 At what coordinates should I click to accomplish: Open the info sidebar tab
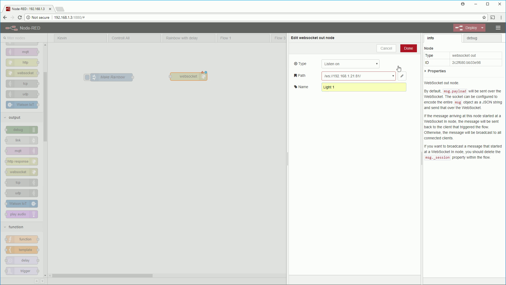(443, 38)
